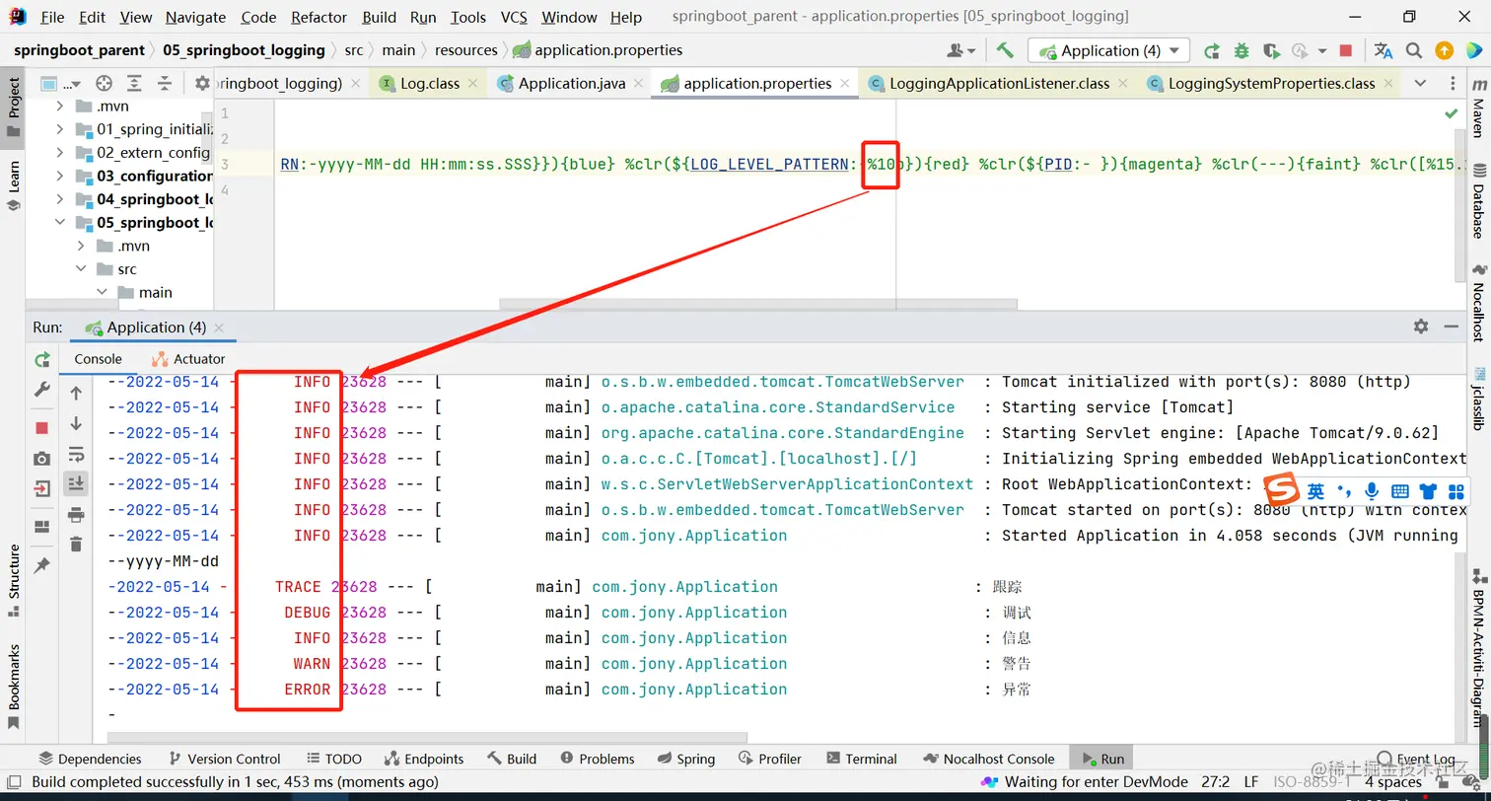Open the user account dropdown in the toolbar
Image resolution: width=1491 pixels, height=801 pixels.
[961, 50]
